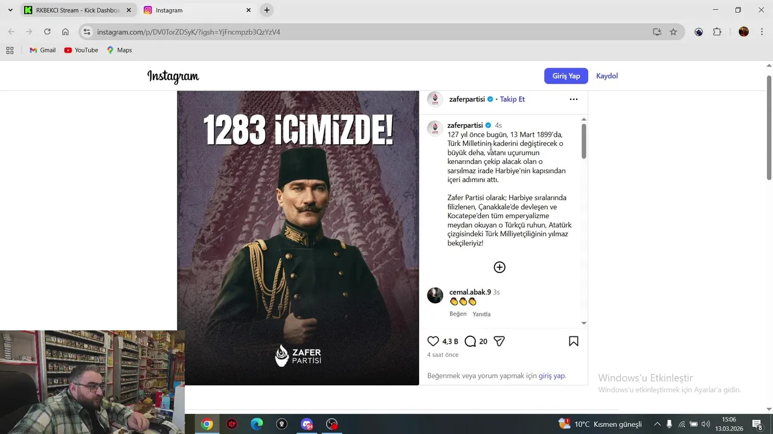Go to browser home page
This screenshot has height=434, width=773.
(x=65, y=32)
